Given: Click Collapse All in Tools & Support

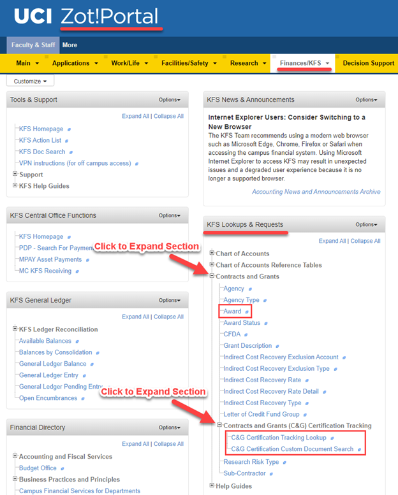Looking at the screenshot, I should point(168,116).
